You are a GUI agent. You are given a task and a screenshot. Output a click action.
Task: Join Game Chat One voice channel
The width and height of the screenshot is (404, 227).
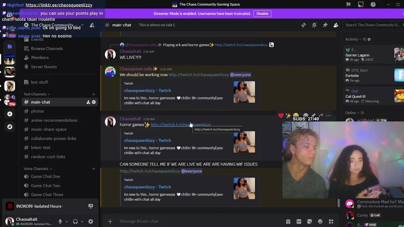click(45, 177)
